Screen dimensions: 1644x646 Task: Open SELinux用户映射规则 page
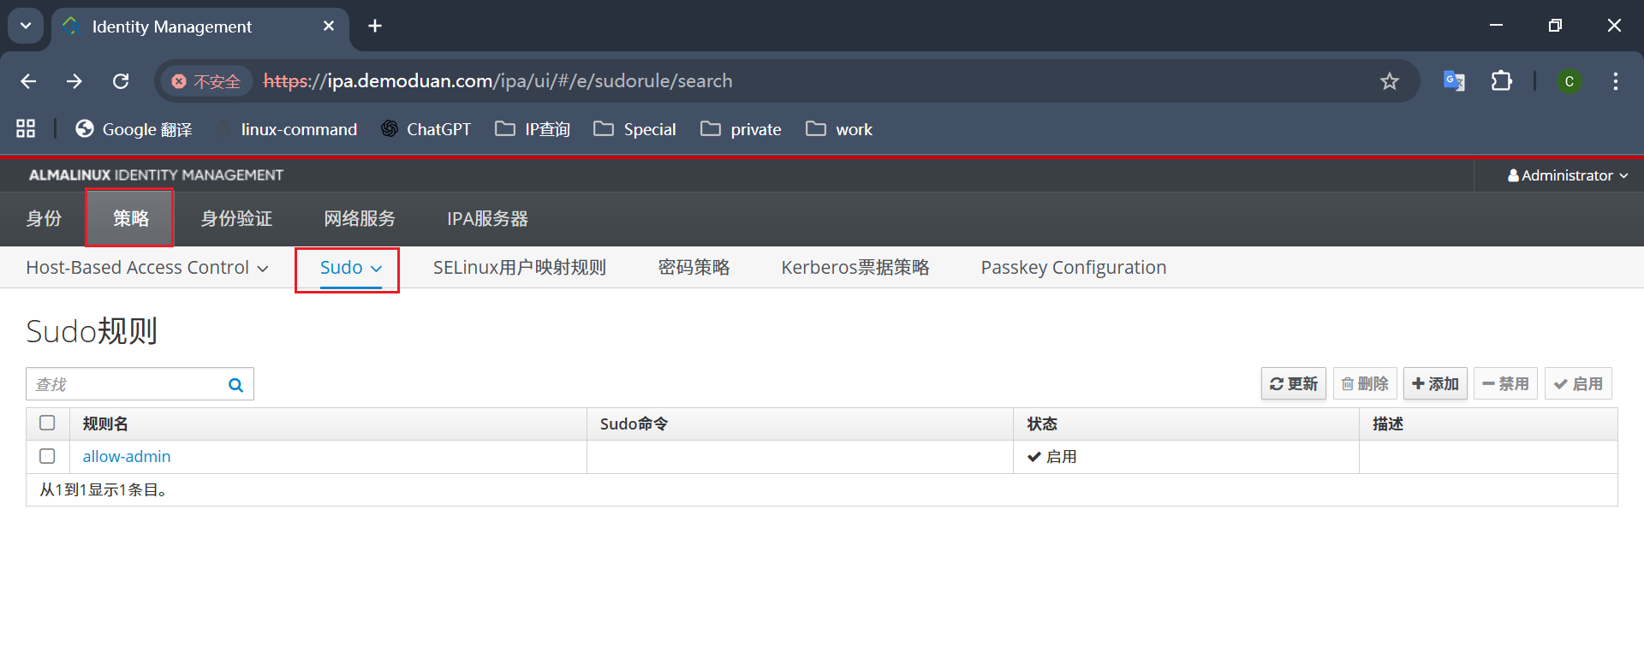pyautogui.click(x=520, y=268)
